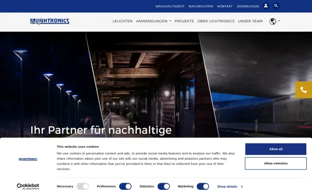The width and height of the screenshot is (312, 195).
Task: Click the Allow selection button
Action: tap(276, 163)
